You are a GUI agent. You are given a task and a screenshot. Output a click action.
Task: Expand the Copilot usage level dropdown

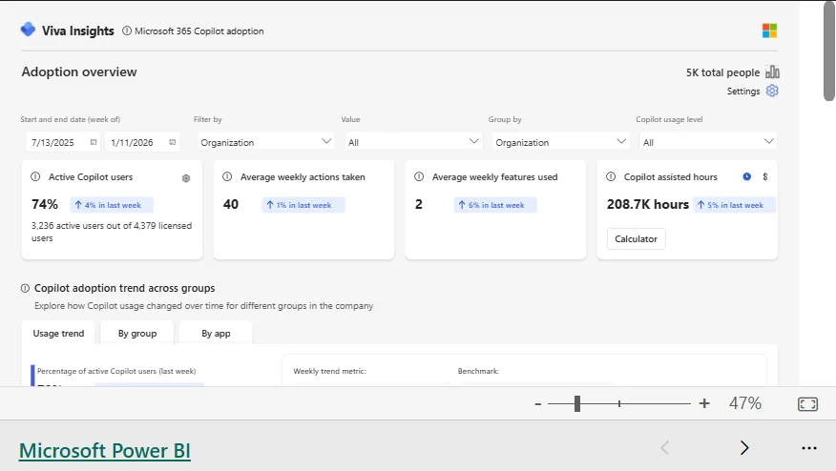(x=707, y=142)
